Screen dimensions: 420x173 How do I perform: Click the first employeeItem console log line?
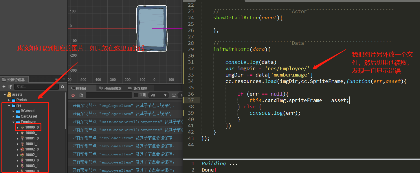[x=125, y=106]
